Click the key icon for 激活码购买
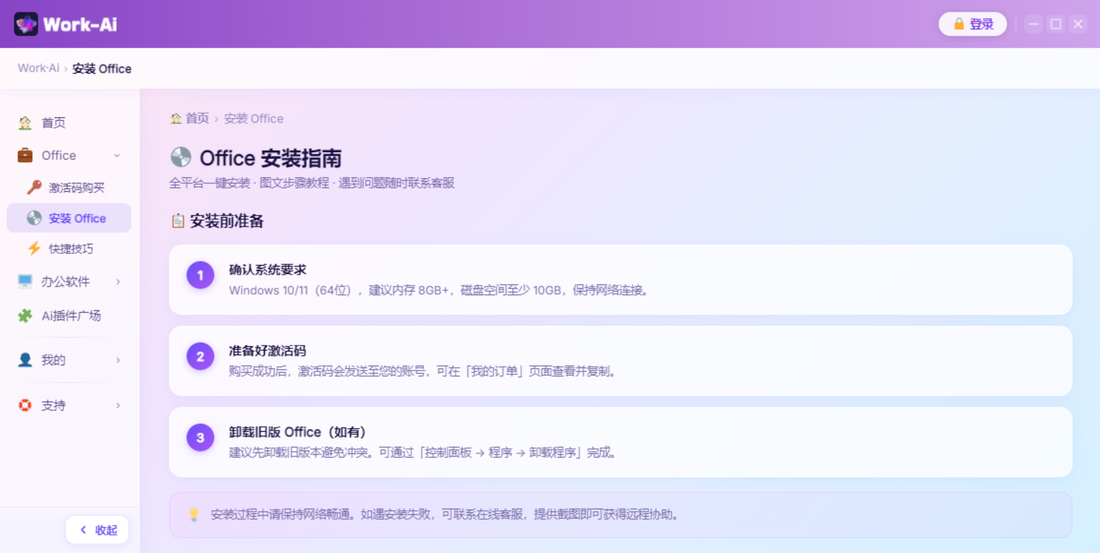Viewport: 1100px width, 553px height. [x=34, y=188]
